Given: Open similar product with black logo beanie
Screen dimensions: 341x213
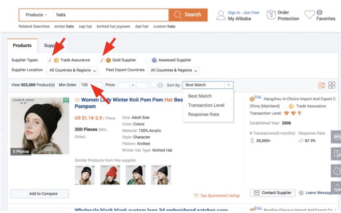Looking at the screenshot, I should pos(85,175).
